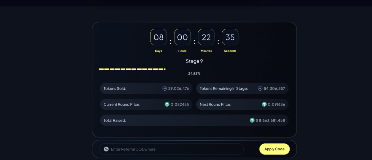Click the Tether icon next to 0.082455
Viewport: 372px width, 160px height.
click(167, 105)
